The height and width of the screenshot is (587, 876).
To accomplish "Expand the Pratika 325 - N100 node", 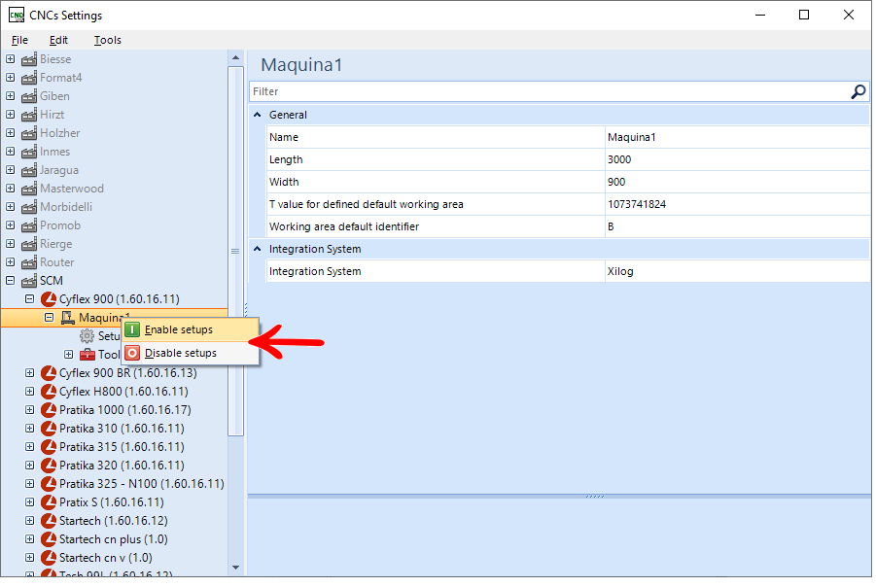I will point(29,483).
